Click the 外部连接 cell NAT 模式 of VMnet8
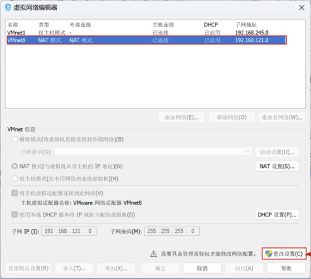 (x=81, y=40)
